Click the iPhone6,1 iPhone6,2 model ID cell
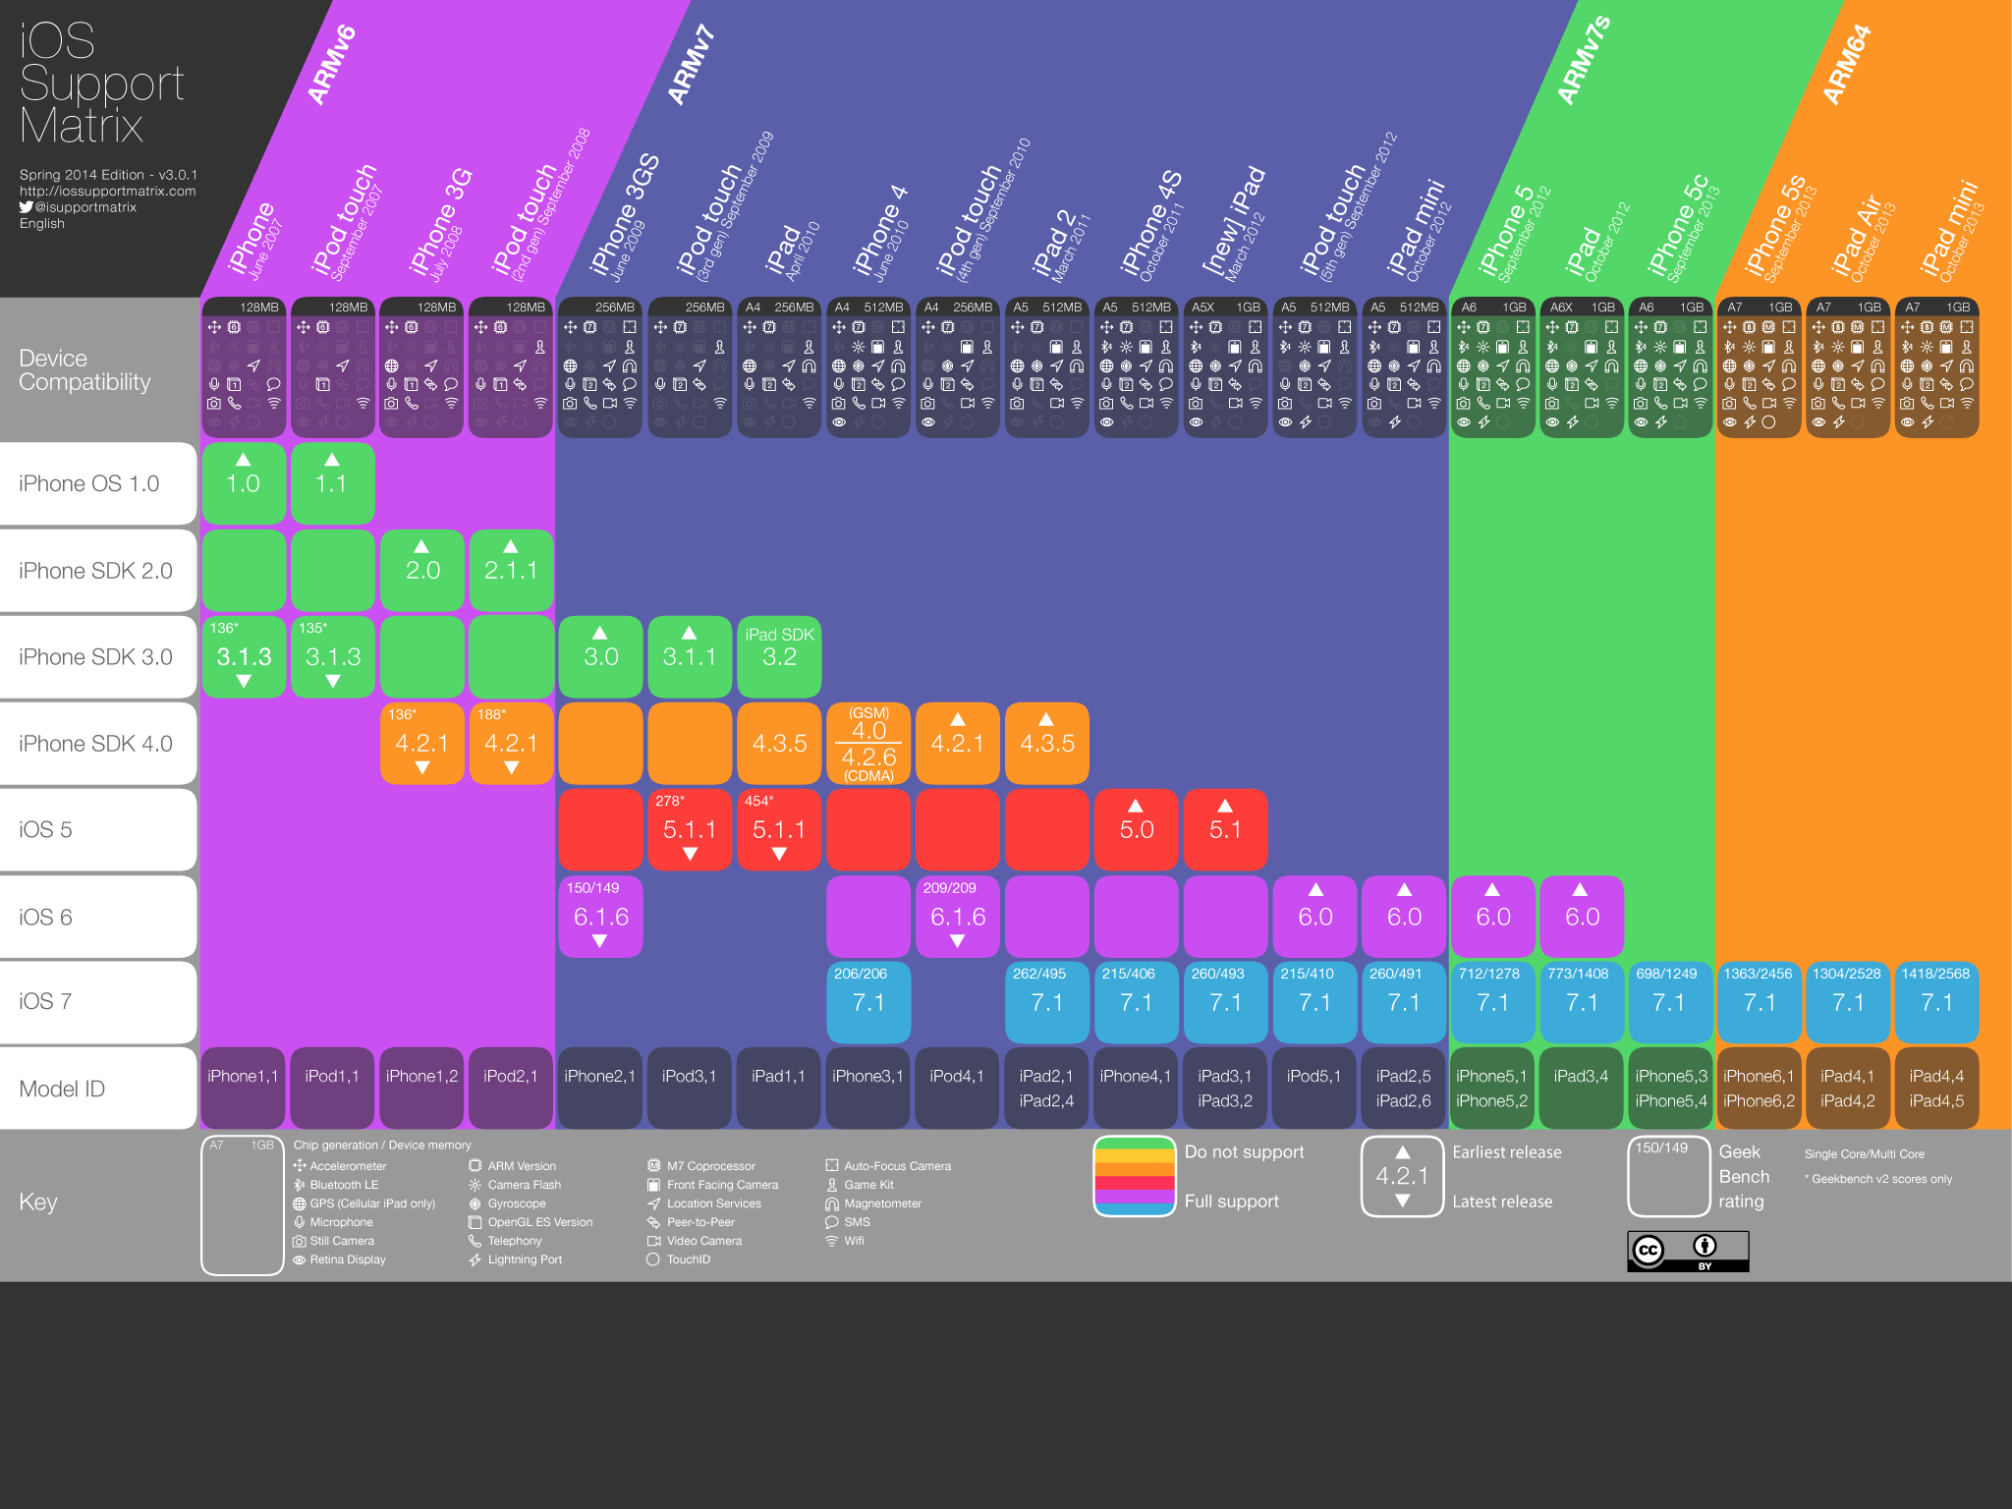This screenshot has height=1509, width=2012. click(1759, 1088)
